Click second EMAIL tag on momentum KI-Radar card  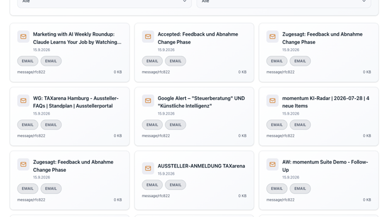[x=300, y=125]
